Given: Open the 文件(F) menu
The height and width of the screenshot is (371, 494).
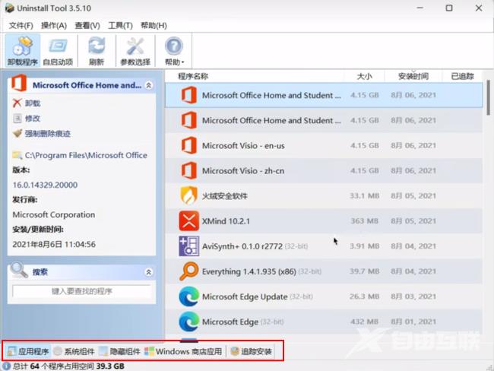Looking at the screenshot, I should pyautogui.click(x=21, y=26).
